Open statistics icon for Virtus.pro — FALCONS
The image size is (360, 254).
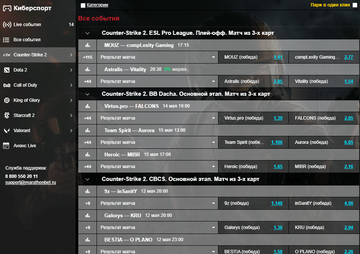[x=87, y=106]
